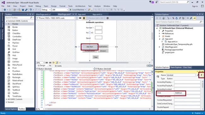The height and width of the screenshot is (115, 205).
Task: Open the Build menu
Action: pos(31,6)
